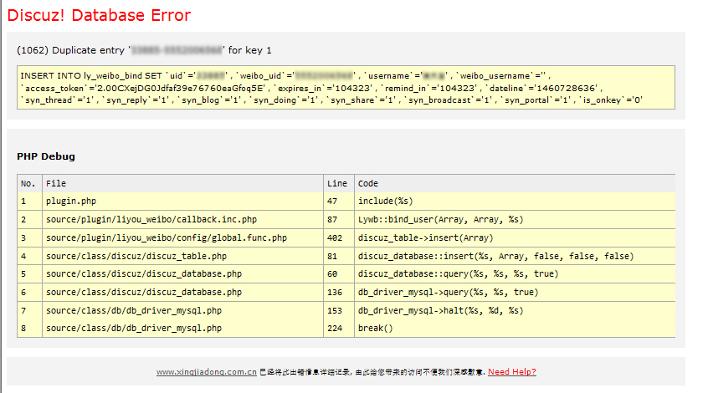713x393 pixels.
Task: Select the discuz_table->insert(Array) code cell
Action: pos(515,237)
